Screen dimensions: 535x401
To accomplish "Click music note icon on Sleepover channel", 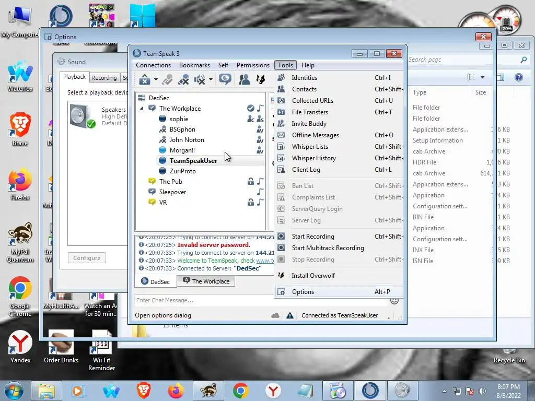I will (260, 192).
